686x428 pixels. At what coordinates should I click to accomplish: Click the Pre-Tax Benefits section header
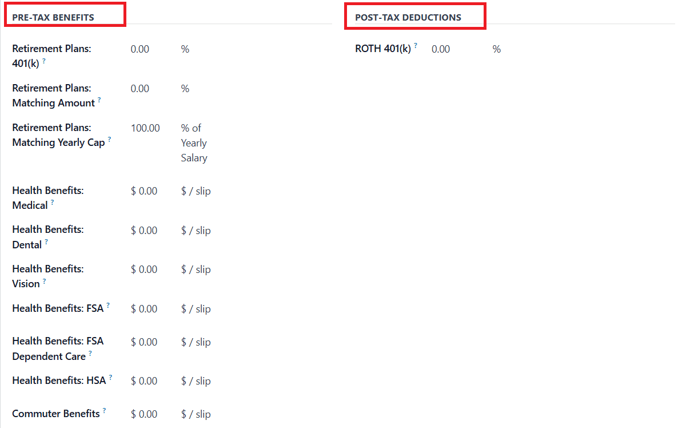[53, 17]
